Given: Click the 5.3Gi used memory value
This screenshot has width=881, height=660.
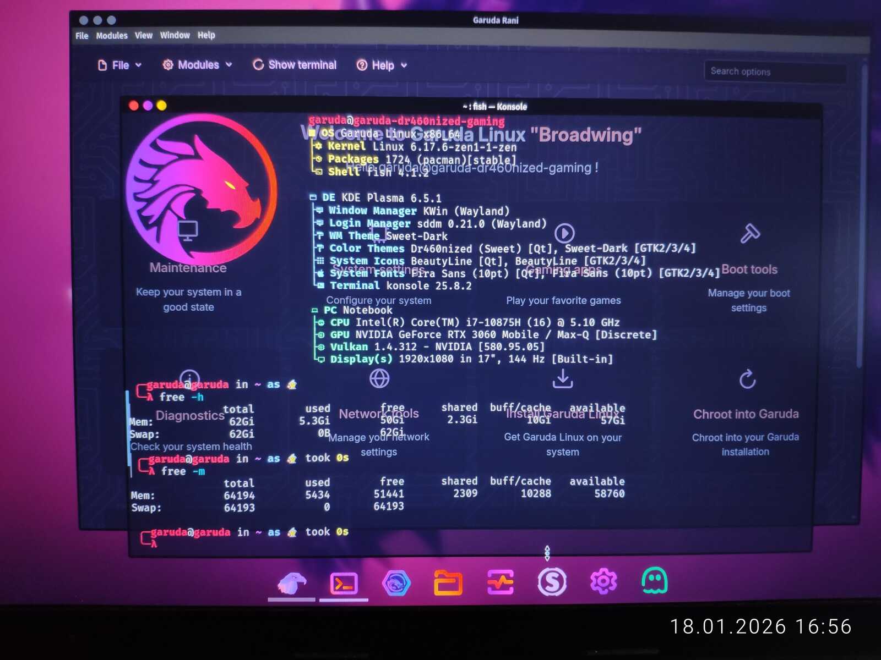Looking at the screenshot, I should (314, 421).
